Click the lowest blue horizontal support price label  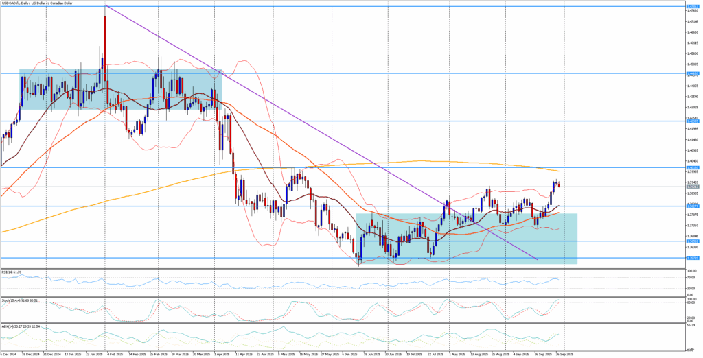(x=693, y=259)
